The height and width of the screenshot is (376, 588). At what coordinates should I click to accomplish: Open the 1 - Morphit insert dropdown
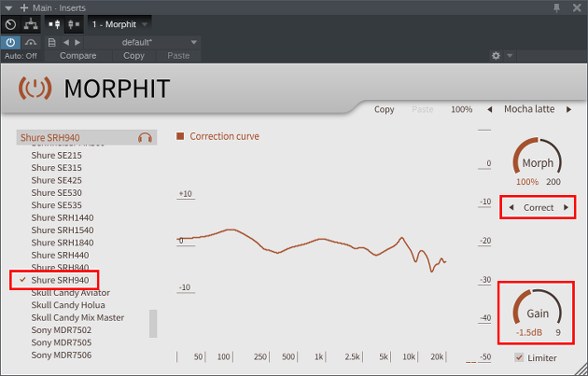(x=120, y=24)
